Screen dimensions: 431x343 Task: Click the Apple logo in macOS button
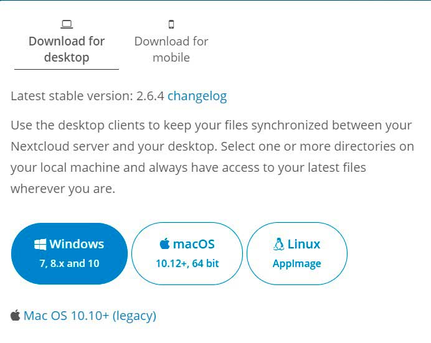point(164,243)
